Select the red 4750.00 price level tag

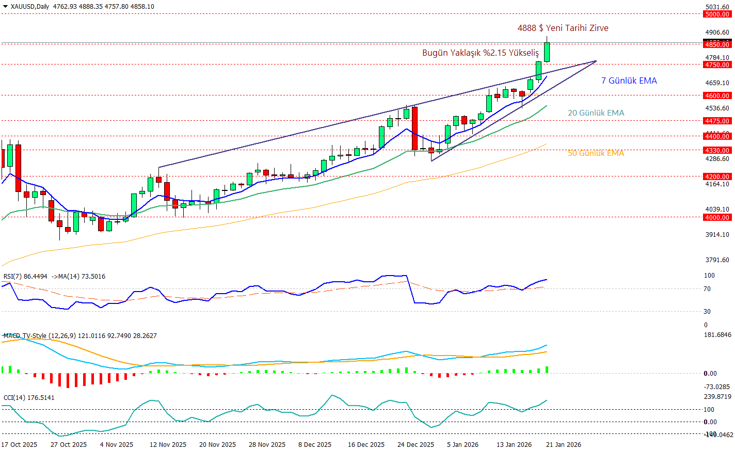click(x=717, y=65)
